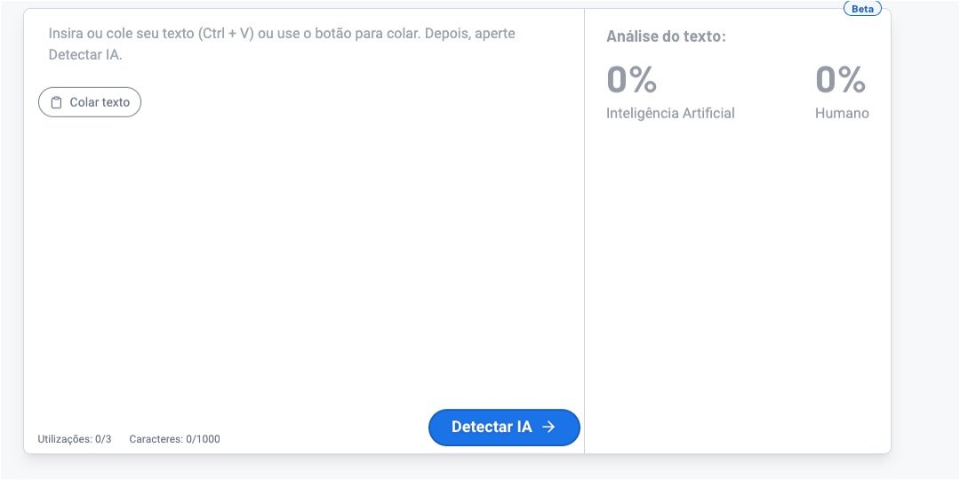
Task: Click the Análise do texto heading
Action: coord(666,36)
